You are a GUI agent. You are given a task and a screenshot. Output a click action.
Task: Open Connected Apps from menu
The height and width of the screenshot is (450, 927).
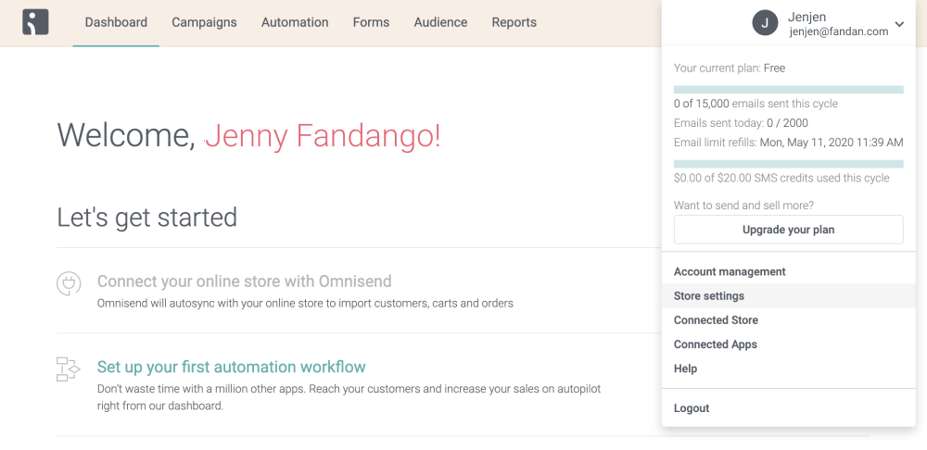pos(716,344)
